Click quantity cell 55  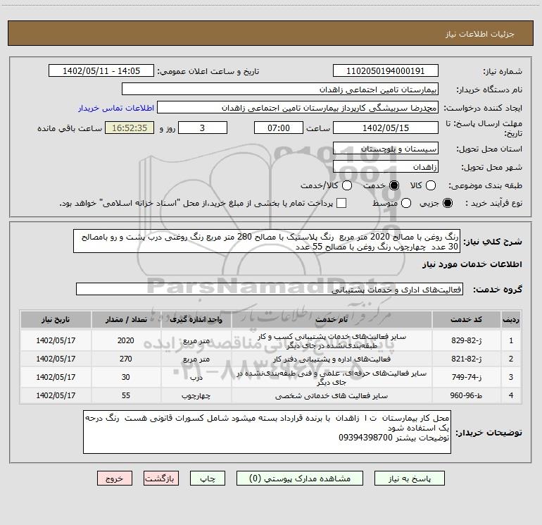click(x=126, y=395)
